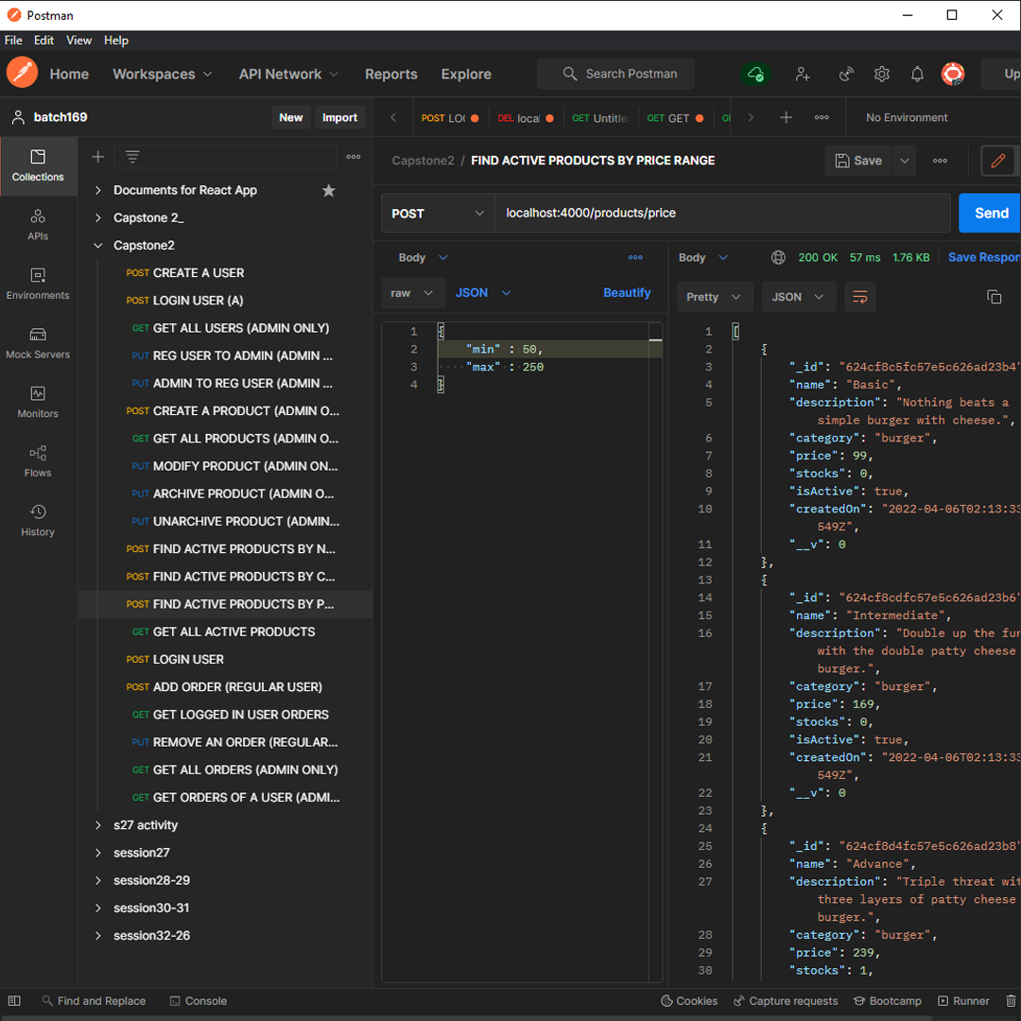Open the response JSON format dropdown
1021x1021 pixels.
(x=798, y=297)
